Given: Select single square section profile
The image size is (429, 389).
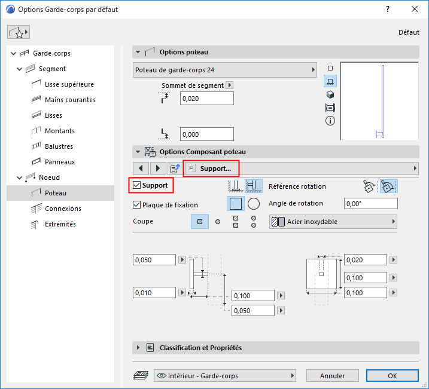Looking at the screenshot, I should tap(200, 222).
